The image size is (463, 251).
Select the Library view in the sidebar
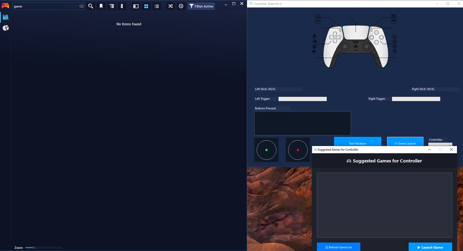click(5, 17)
